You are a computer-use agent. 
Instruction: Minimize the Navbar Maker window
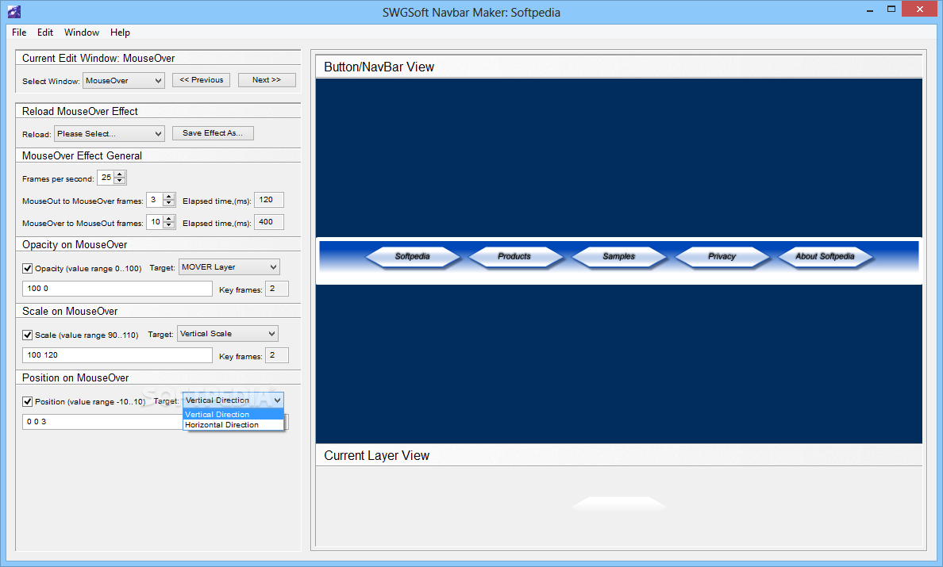[x=870, y=10]
